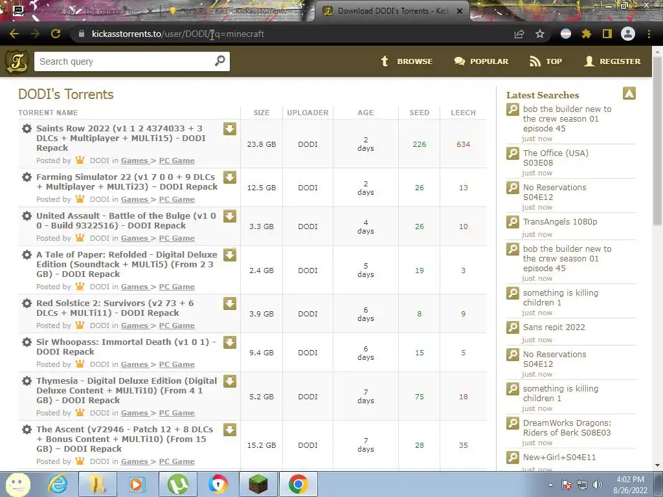This screenshot has height=497, width=663.
Task: Open the share page icon in address bar
Action: pyautogui.click(x=519, y=34)
